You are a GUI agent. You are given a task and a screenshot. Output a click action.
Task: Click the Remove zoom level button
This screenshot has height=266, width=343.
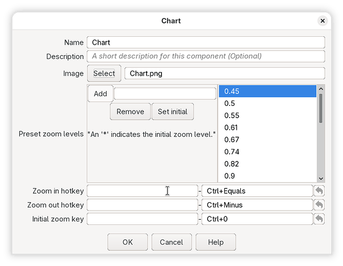point(130,112)
